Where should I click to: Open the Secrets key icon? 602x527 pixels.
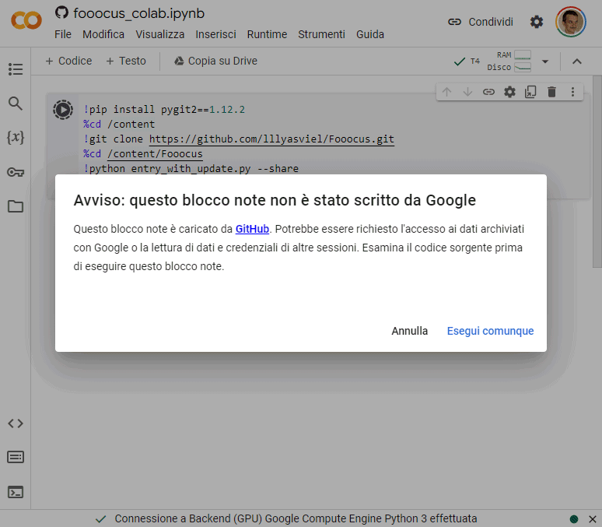16,172
